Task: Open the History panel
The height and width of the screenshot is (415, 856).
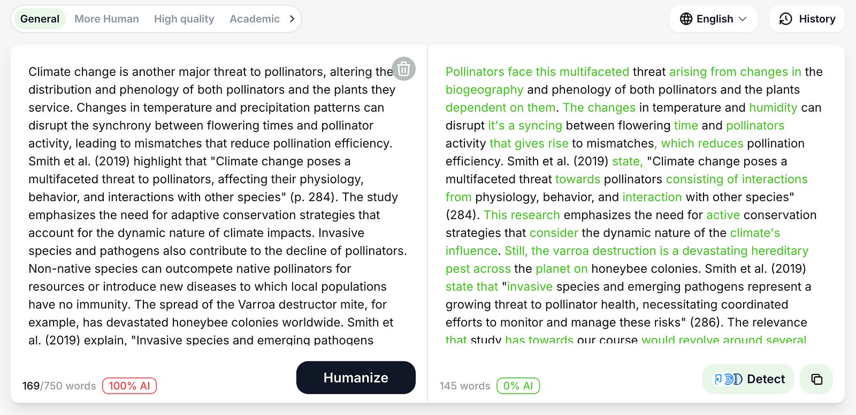Action: click(807, 19)
